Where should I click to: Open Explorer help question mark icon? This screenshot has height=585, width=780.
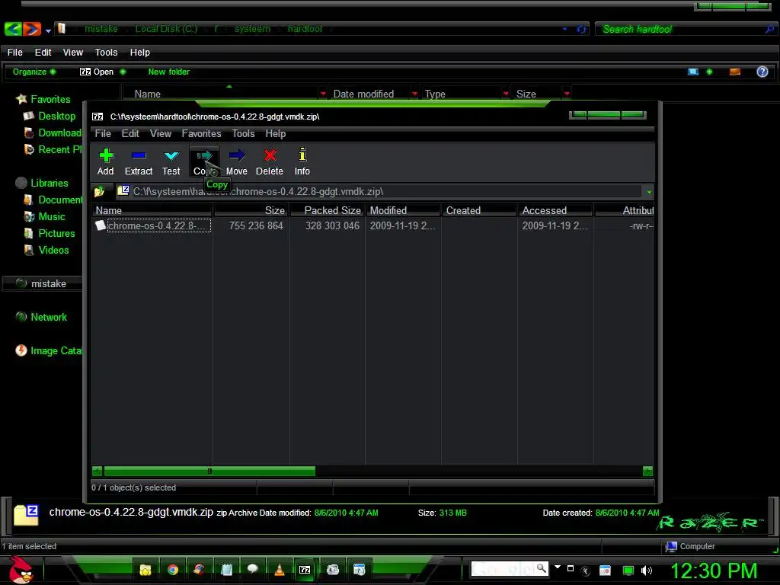[x=762, y=72]
